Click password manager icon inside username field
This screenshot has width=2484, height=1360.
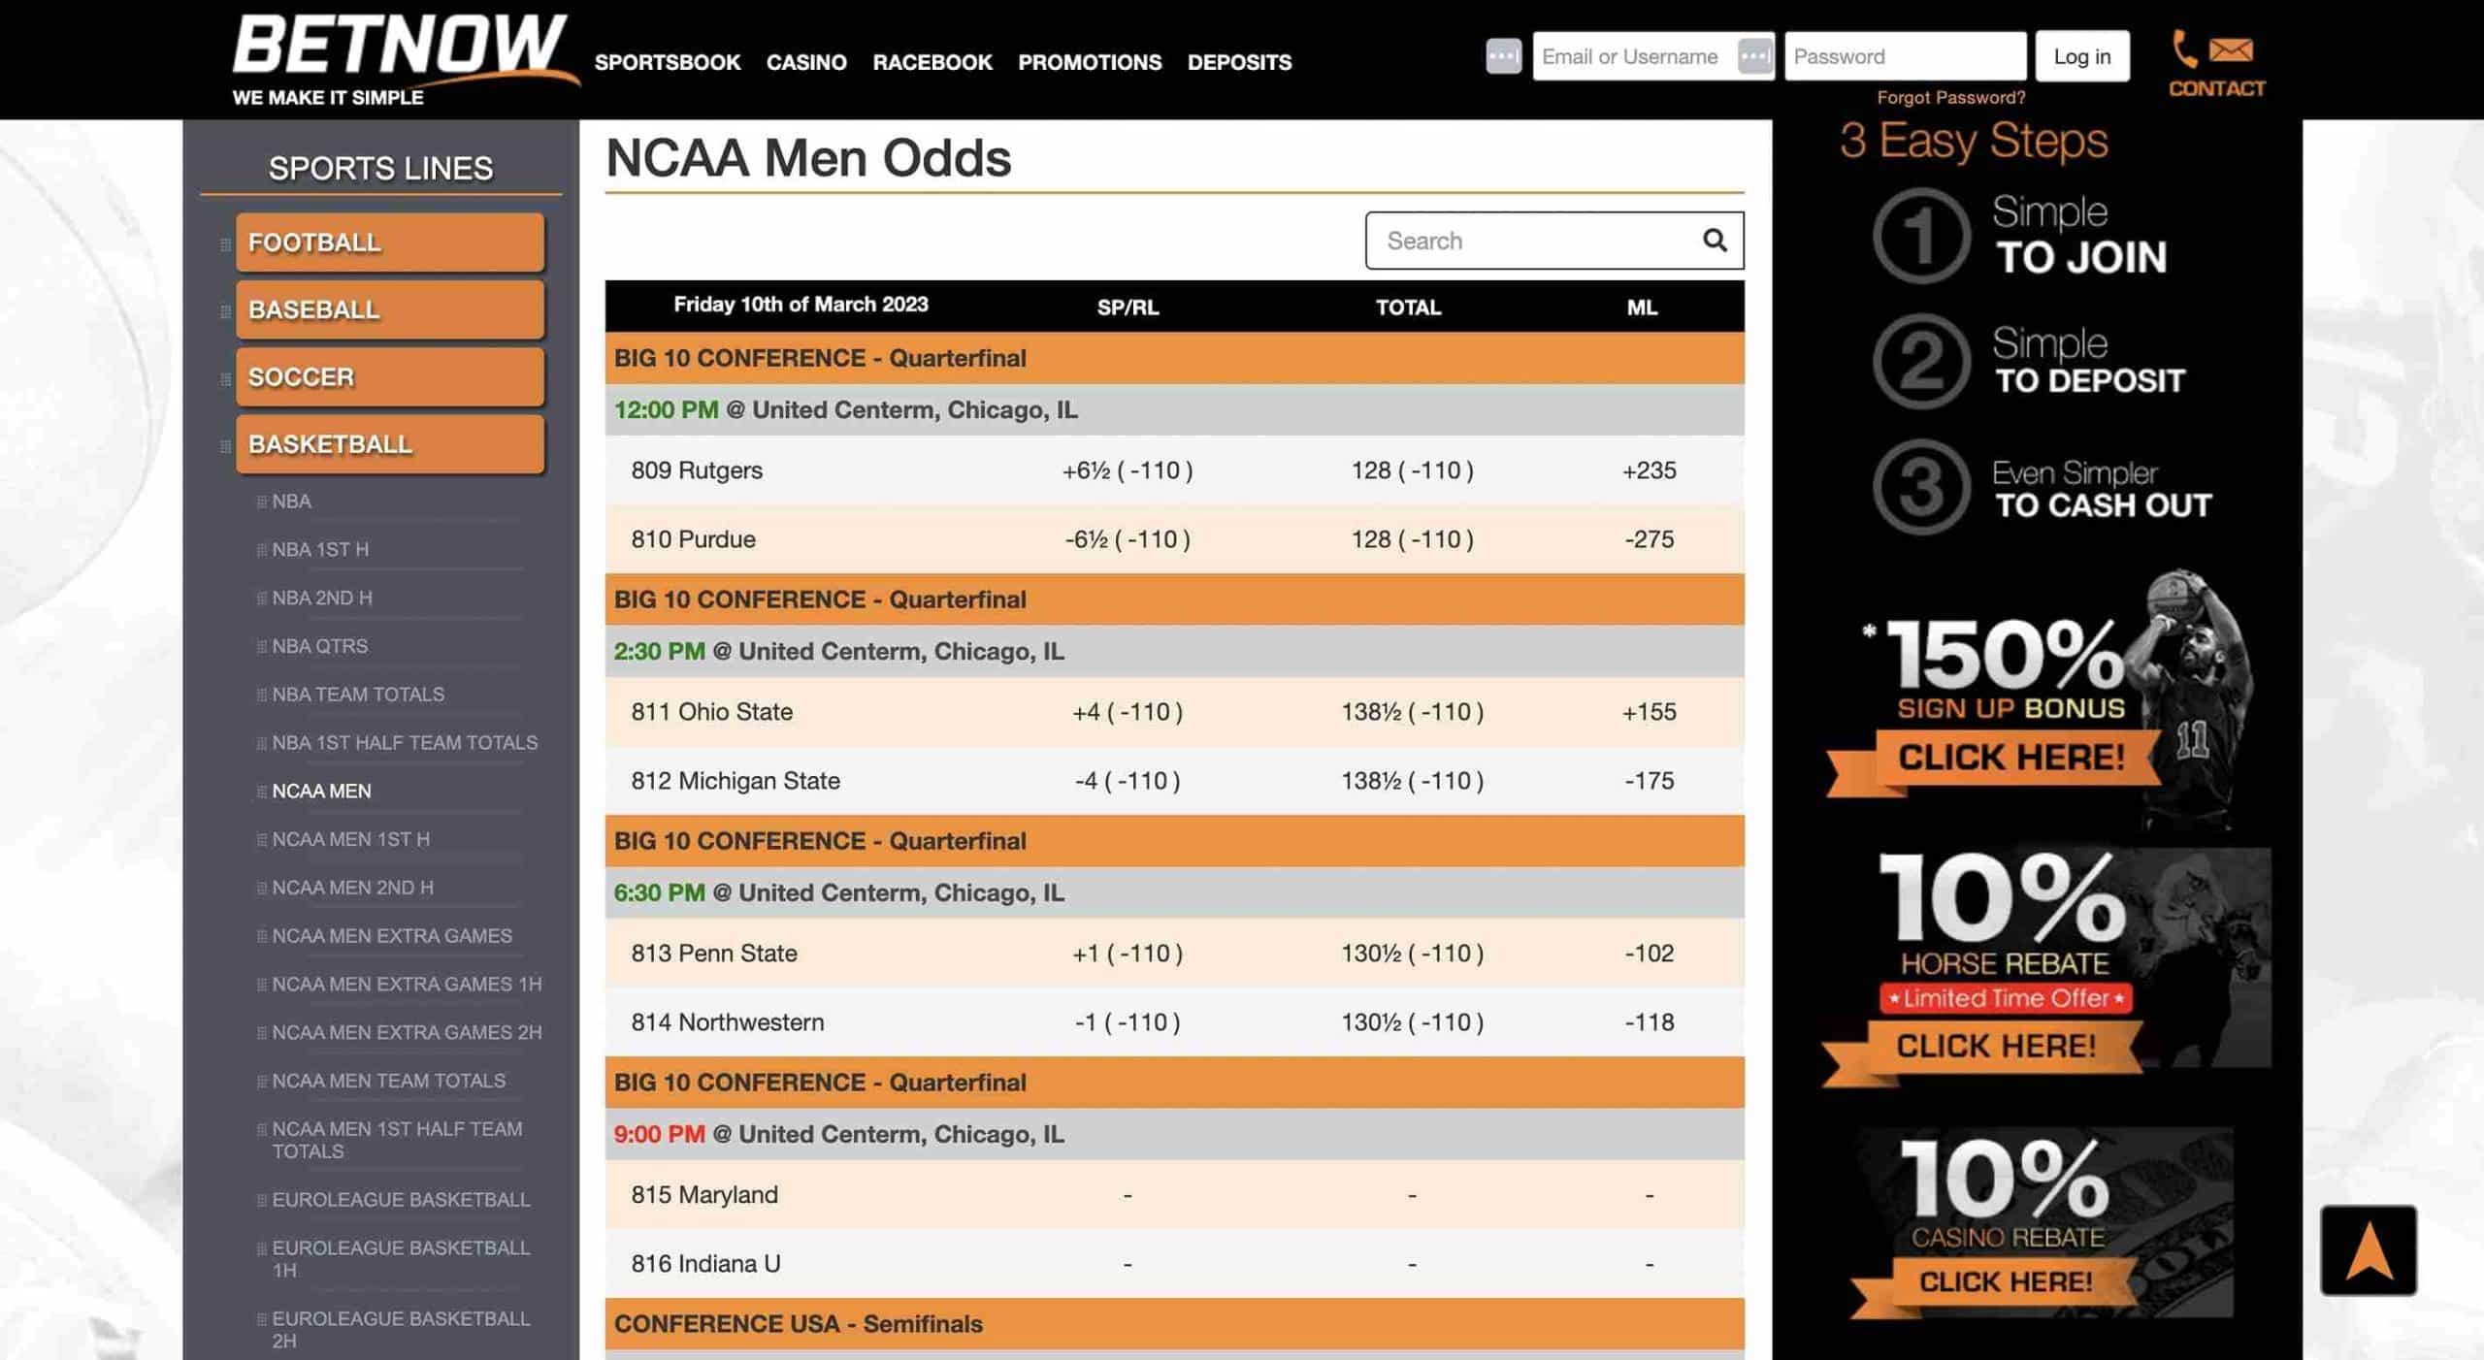point(1754,56)
